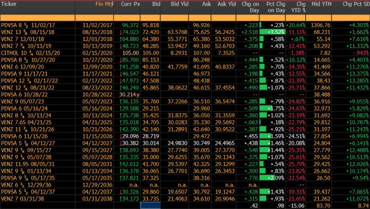Select the VENZ 9 05/07/23 ticker
Screen dimensions: 370x209
click(23, 101)
